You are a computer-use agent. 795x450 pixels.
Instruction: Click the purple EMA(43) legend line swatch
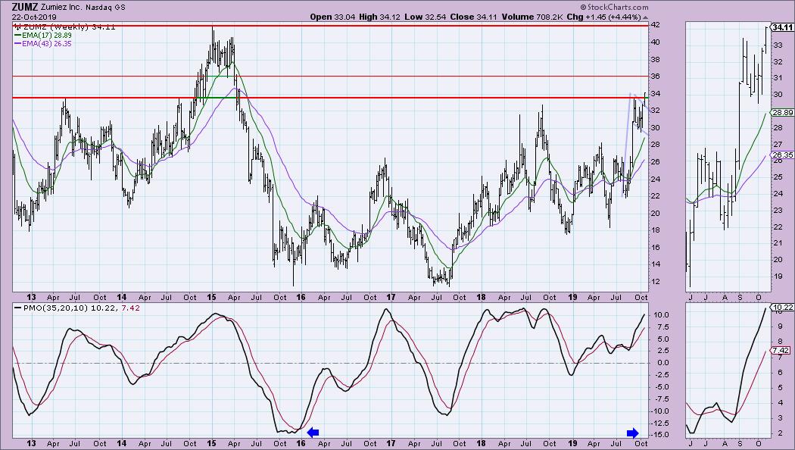[x=17, y=44]
